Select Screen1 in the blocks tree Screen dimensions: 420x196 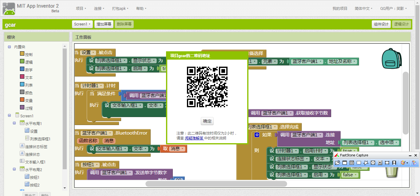coord(24,116)
